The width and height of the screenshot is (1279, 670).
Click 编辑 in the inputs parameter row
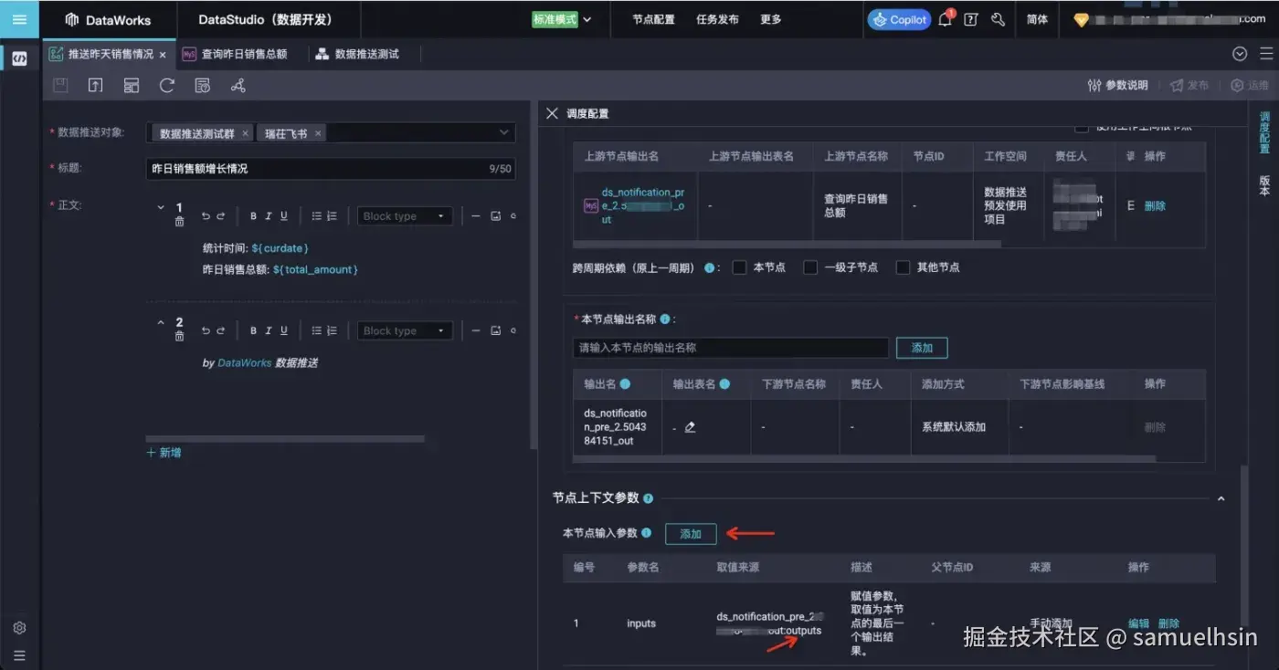pos(1138,623)
